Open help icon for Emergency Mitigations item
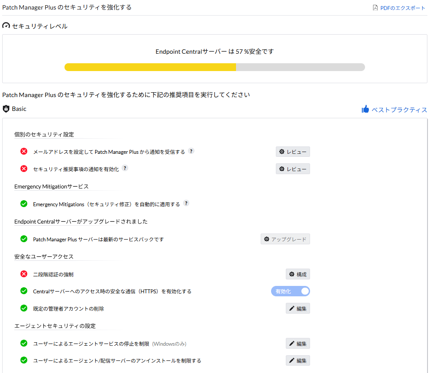430x373 pixels. (186, 203)
